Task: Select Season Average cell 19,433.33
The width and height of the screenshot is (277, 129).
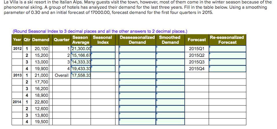Action: [81, 69]
